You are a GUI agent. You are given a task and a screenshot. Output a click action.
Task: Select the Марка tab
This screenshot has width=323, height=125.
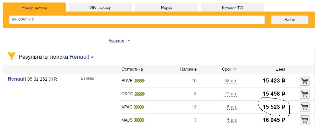(x=166, y=8)
